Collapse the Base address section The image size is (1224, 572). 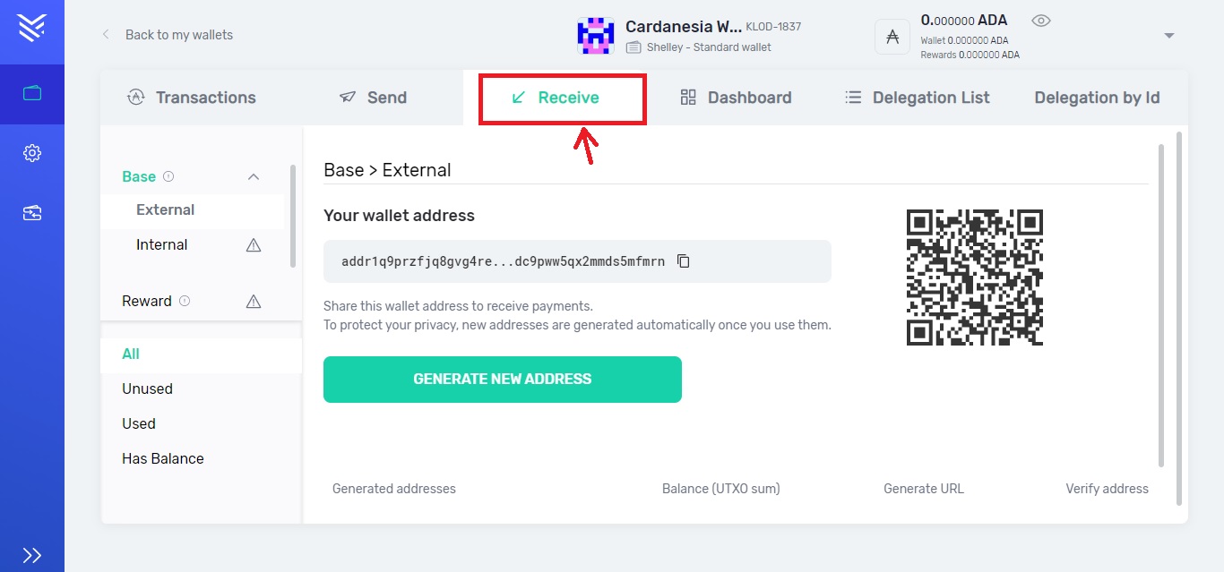(254, 177)
